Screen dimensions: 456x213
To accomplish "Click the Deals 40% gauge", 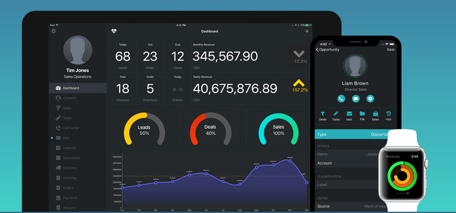I will (x=210, y=129).
